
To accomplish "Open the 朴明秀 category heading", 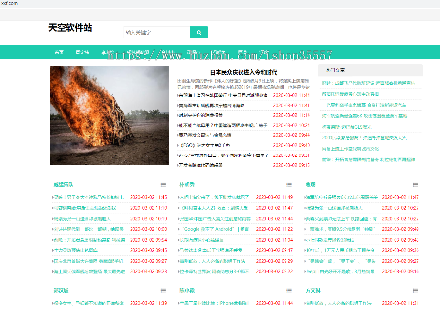I will point(187,185).
